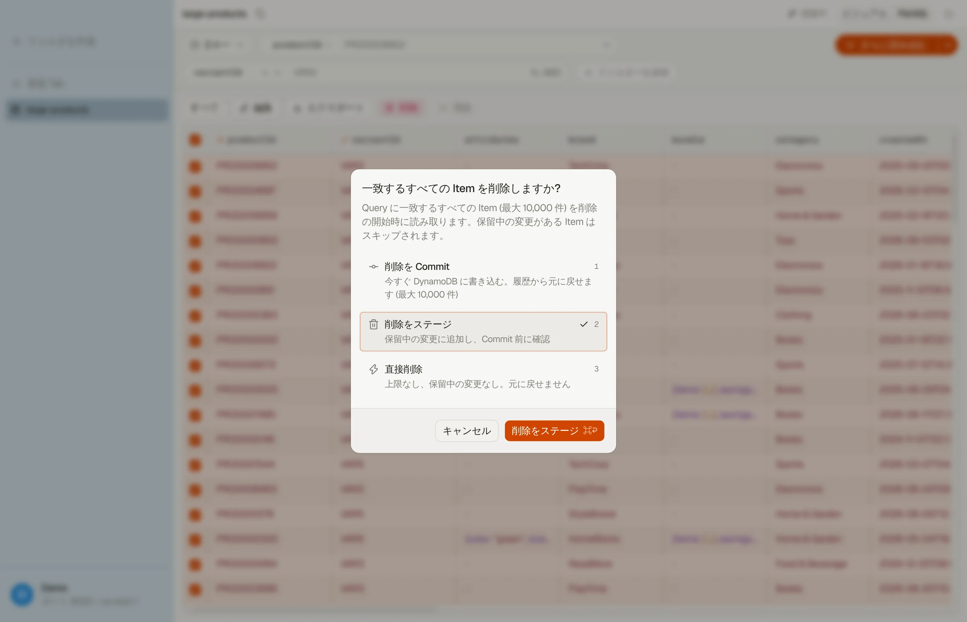Click the blurred red delete toolbar button
967x622 pixels.
[402, 108]
